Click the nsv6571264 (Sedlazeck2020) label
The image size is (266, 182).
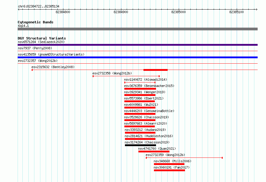[41, 42]
